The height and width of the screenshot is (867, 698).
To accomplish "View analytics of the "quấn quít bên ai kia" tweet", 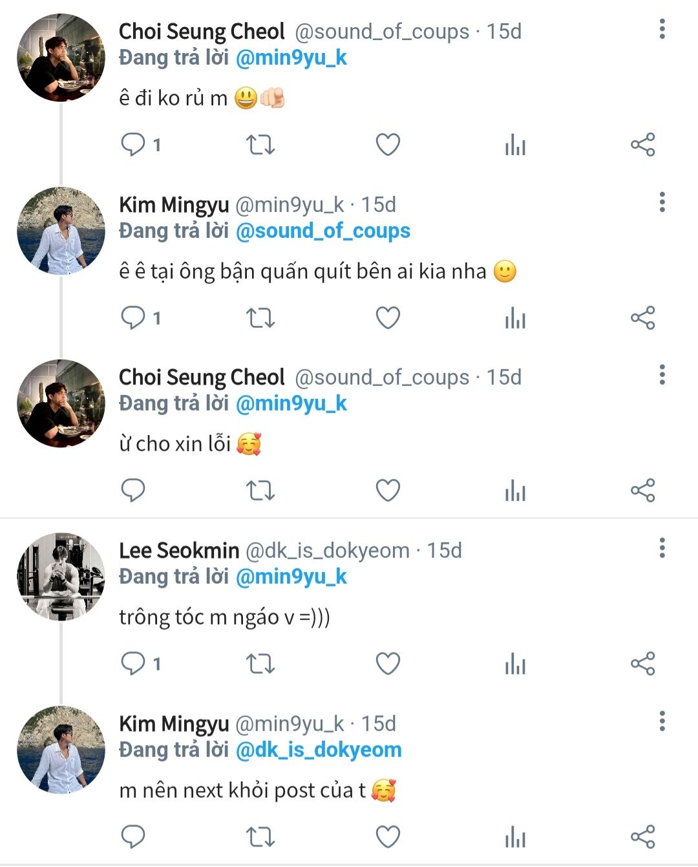I will (515, 318).
